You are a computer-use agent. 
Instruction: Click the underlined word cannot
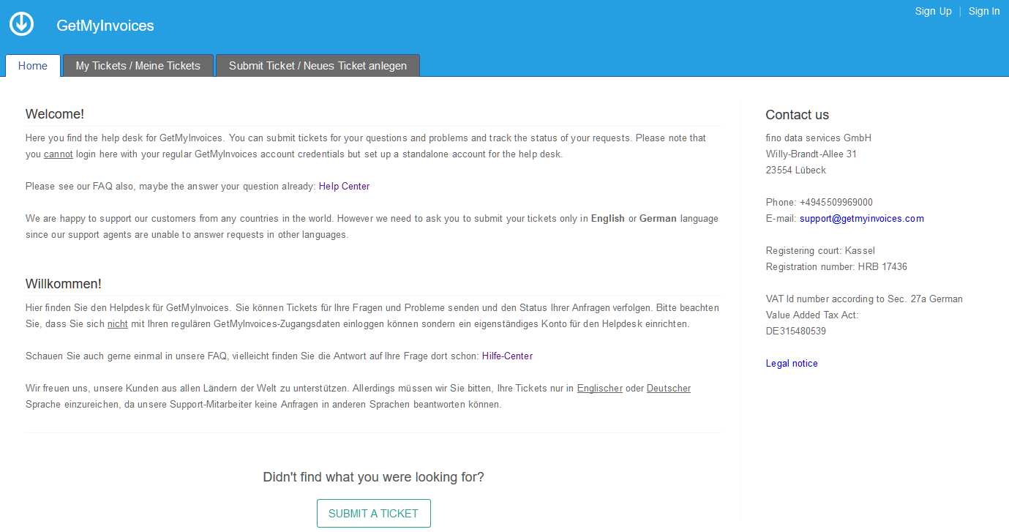(x=59, y=154)
